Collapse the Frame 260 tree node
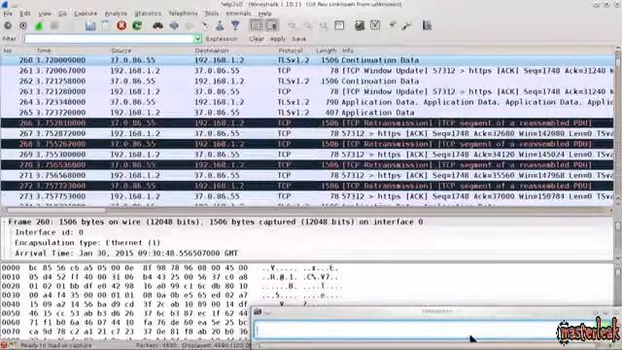This screenshot has width=622, height=350. (x=4, y=222)
